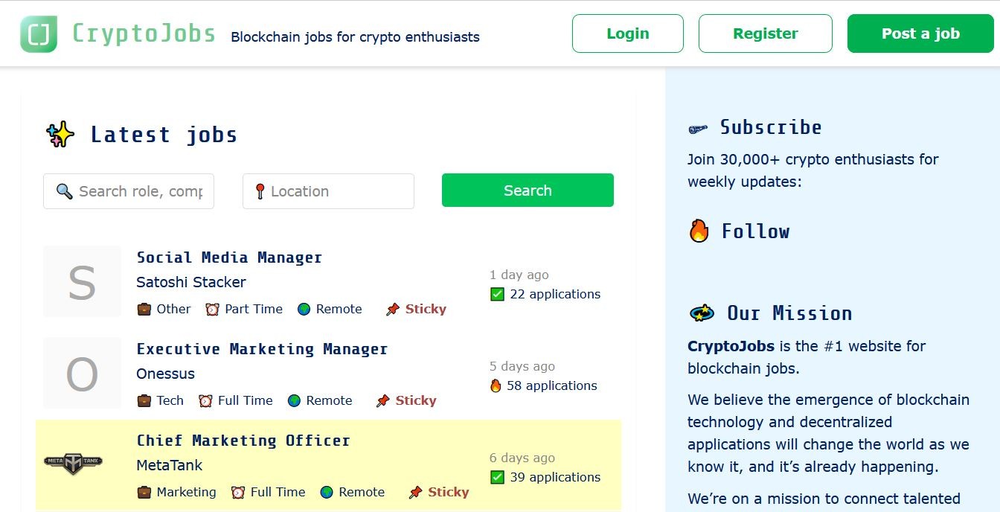Click the briefcase icon next to Tech
Viewport: 1000px width, 512px height.
[x=144, y=400]
